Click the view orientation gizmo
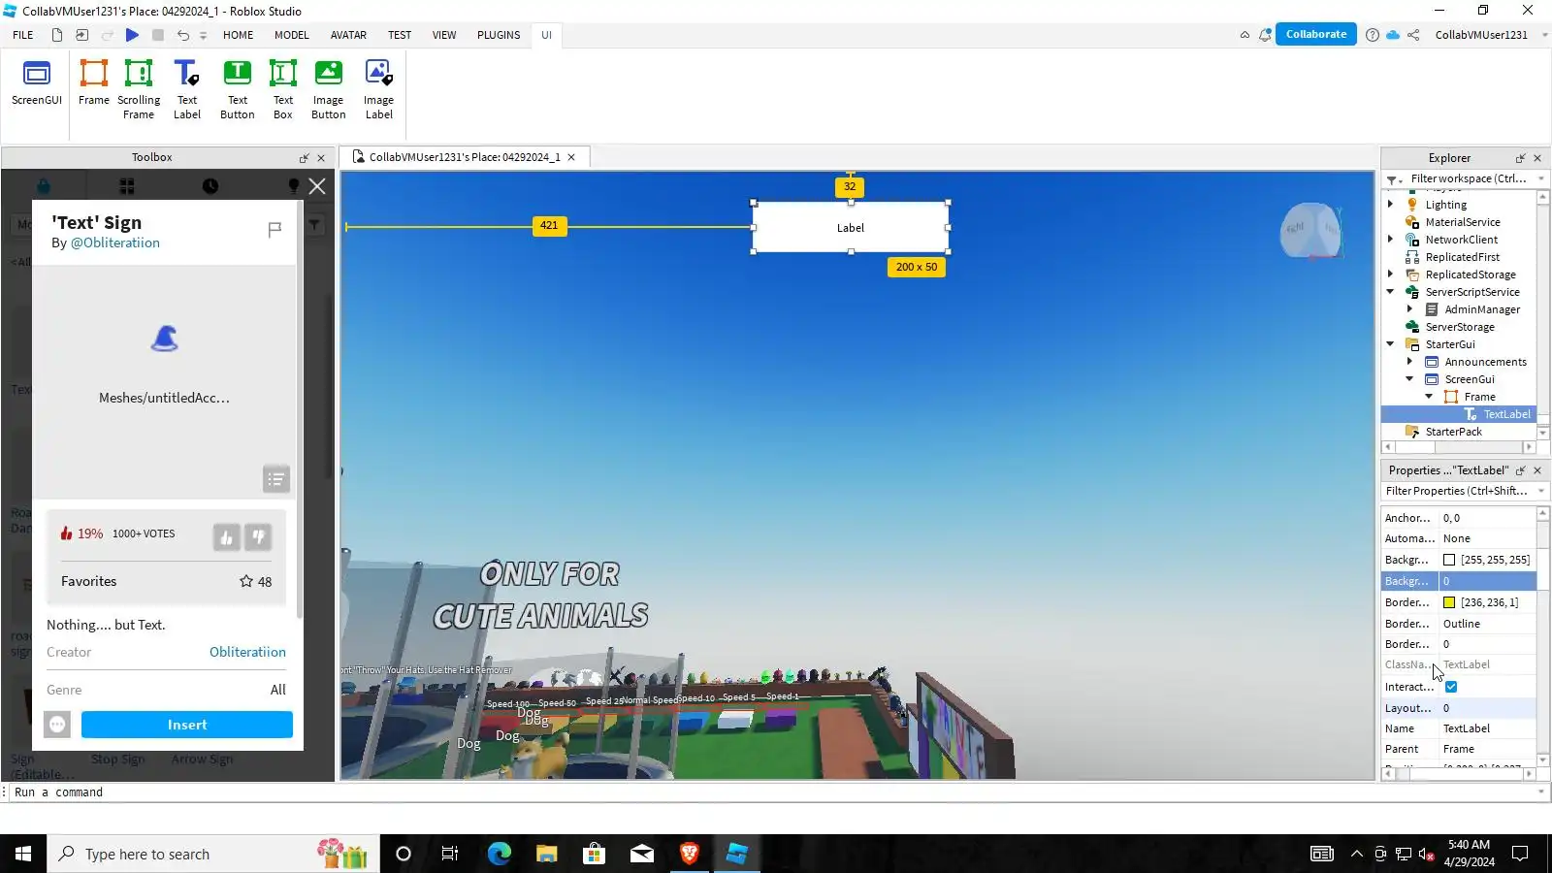The width and height of the screenshot is (1552, 873). [1311, 230]
